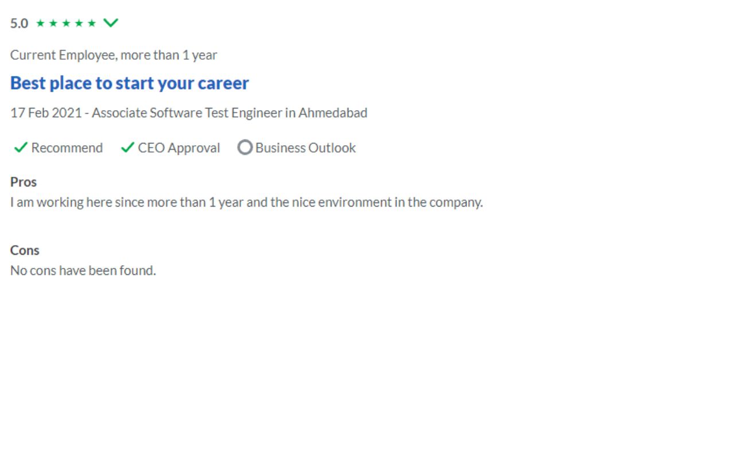Click the CEO Approval label
The height and width of the screenshot is (451, 746).
point(179,148)
